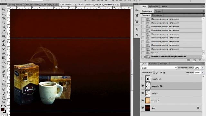Close the Без имени-1 document tab
Image resolution: width=206 pixels, height=116 pixels.
[118, 5]
